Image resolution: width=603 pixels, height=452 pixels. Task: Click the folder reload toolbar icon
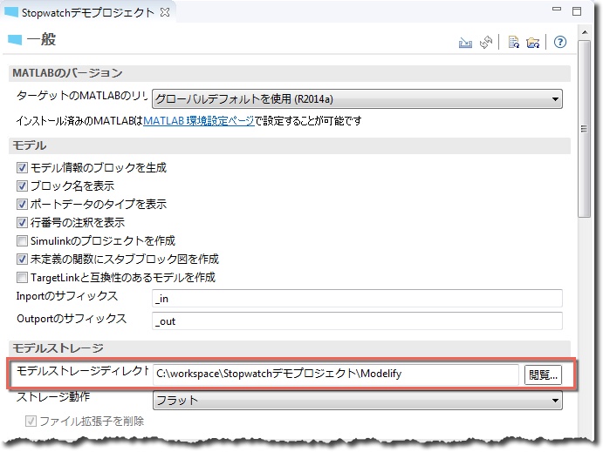click(x=533, y=42)
